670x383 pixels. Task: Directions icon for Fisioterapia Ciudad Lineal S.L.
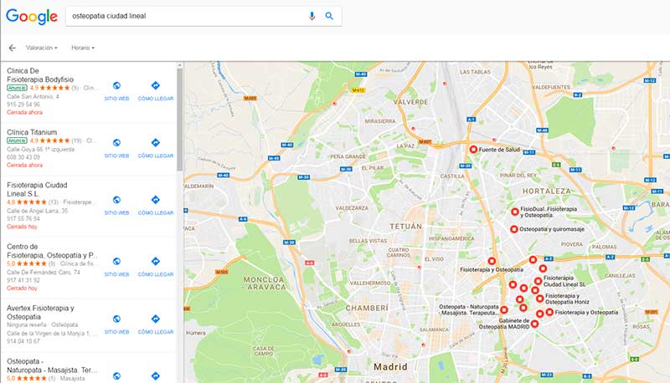click(156, 200)
